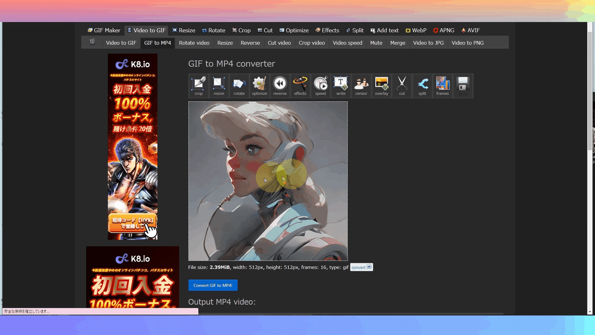Open GIF Maker in the top menu
595x335 pixels.
point(104,30)
